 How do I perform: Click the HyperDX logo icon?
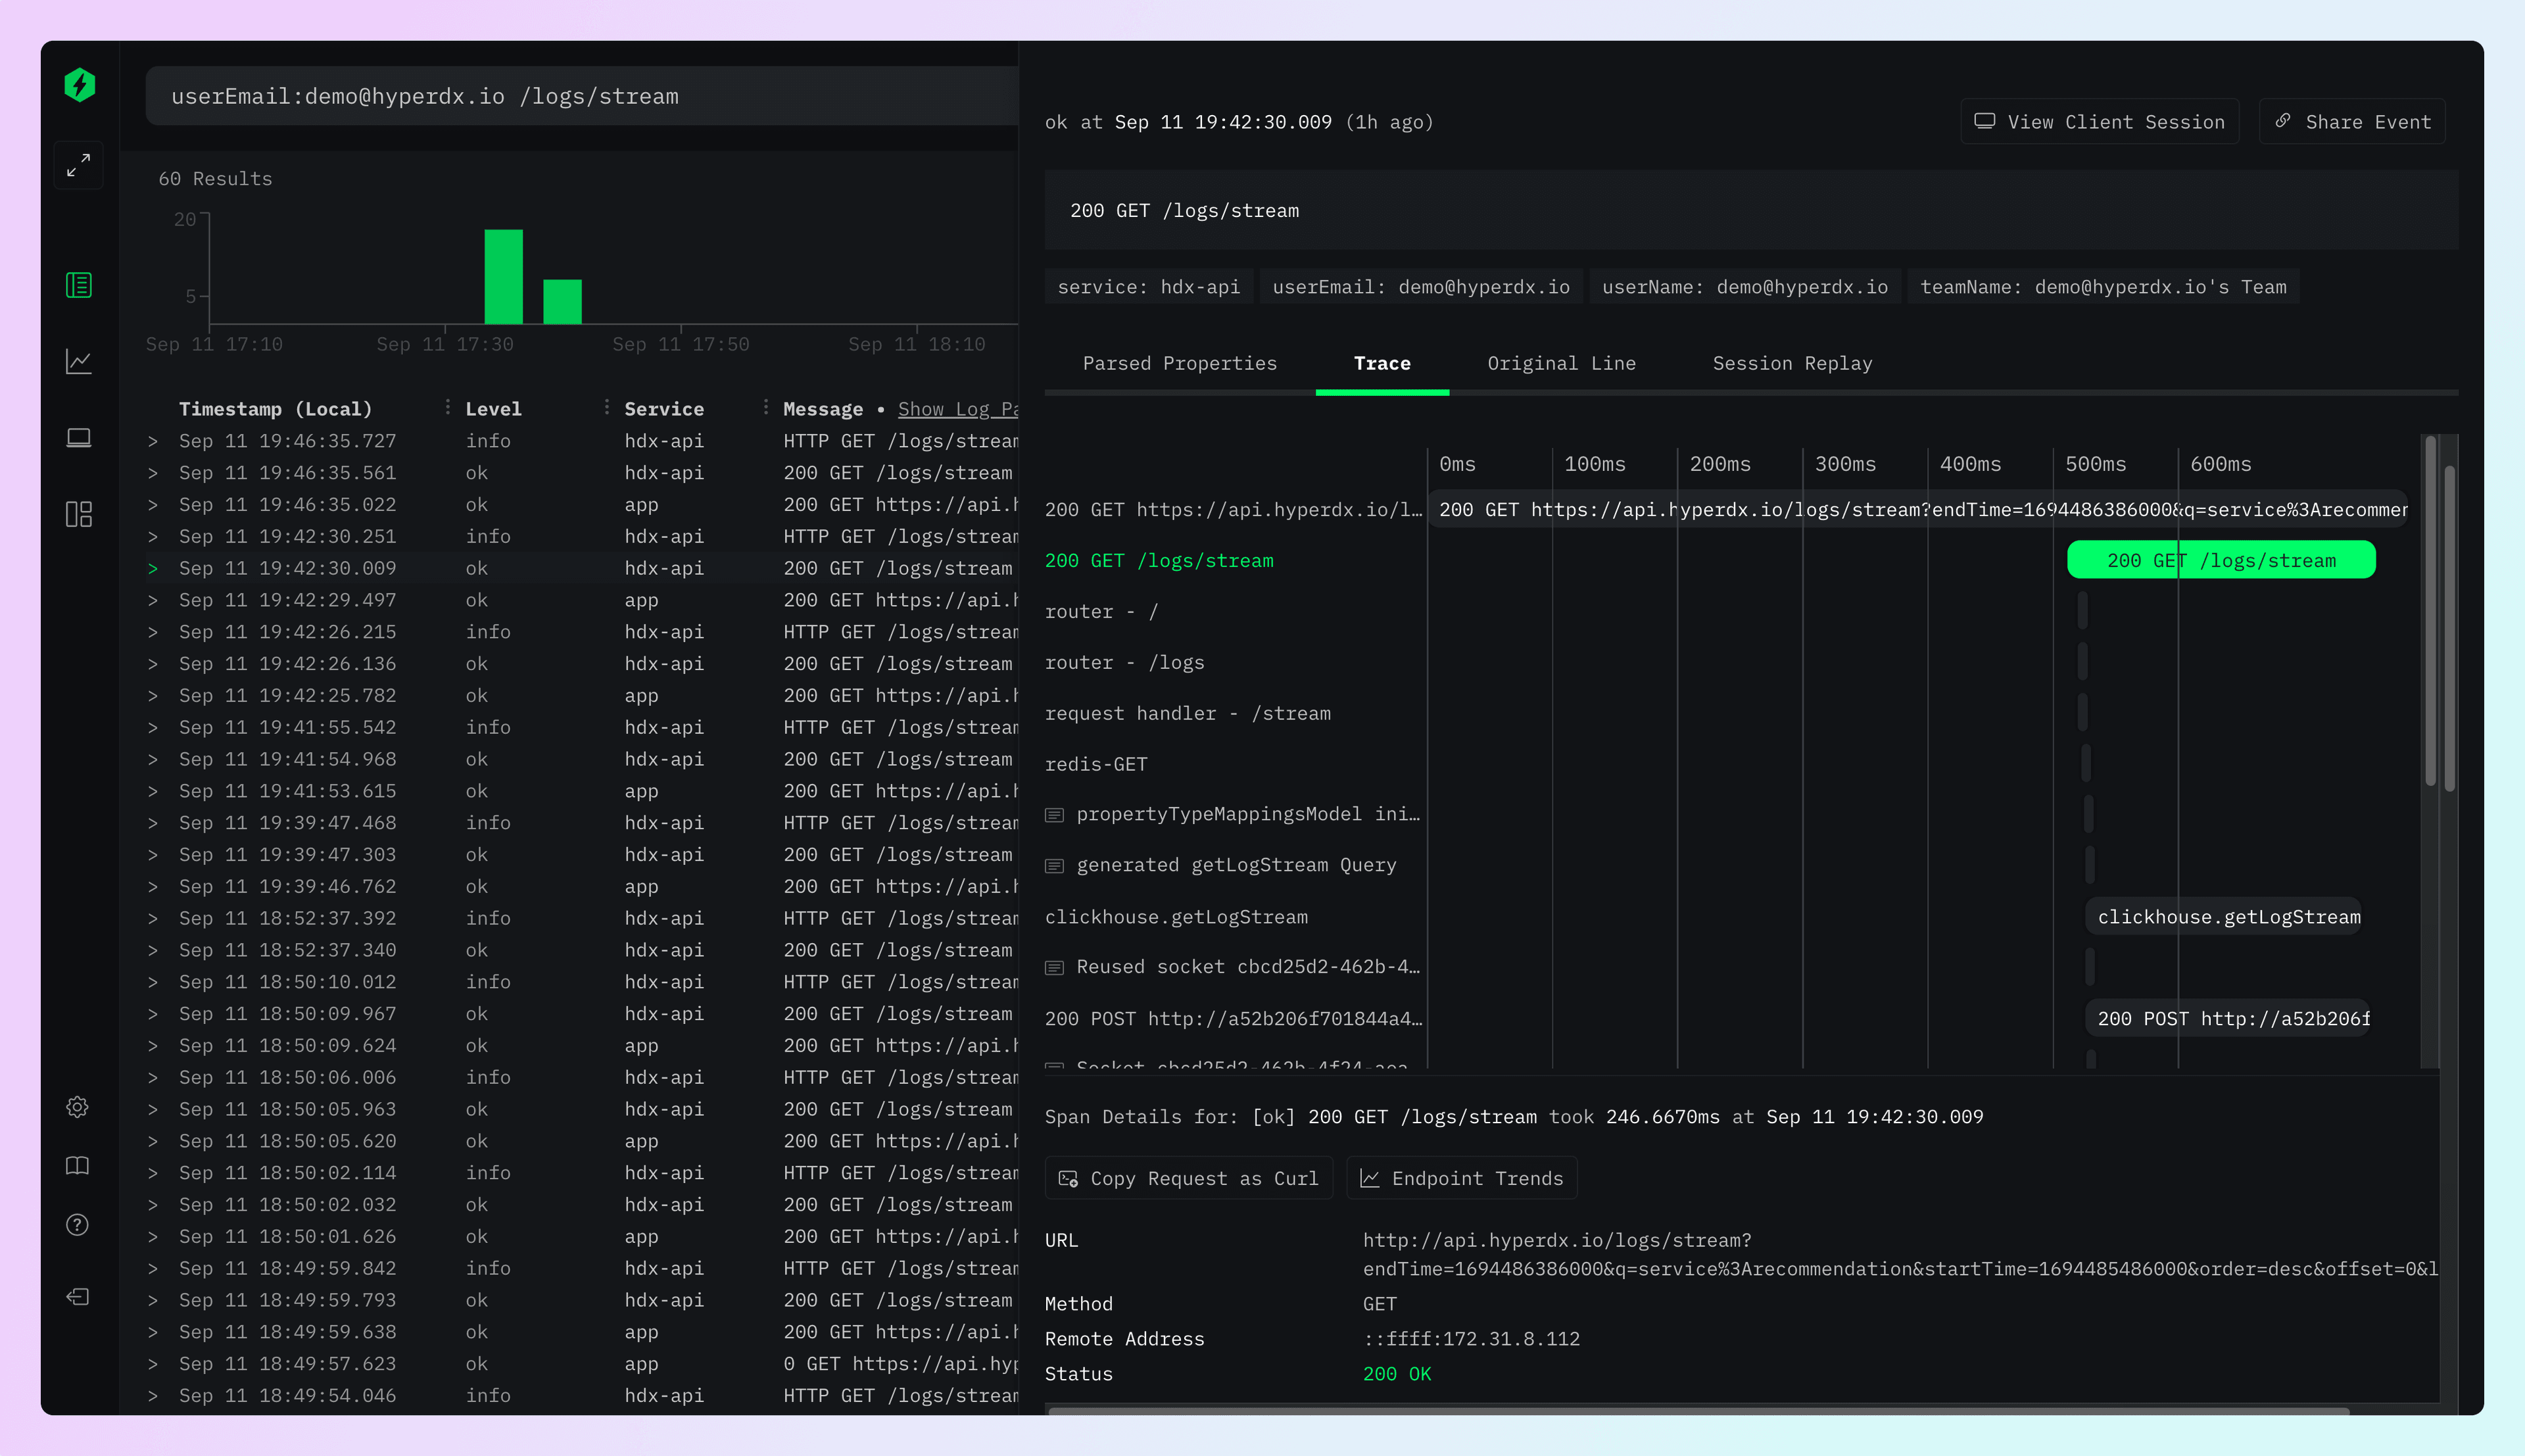78,85
